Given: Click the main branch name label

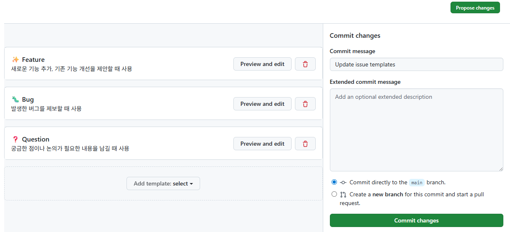Looking at the screenshot, I should tap(417, 183).
